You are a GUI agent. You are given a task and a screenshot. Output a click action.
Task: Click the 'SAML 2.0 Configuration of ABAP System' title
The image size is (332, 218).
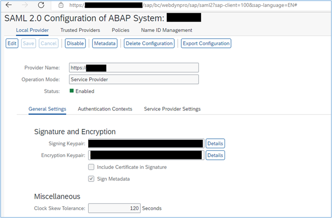tap(84, 18)
